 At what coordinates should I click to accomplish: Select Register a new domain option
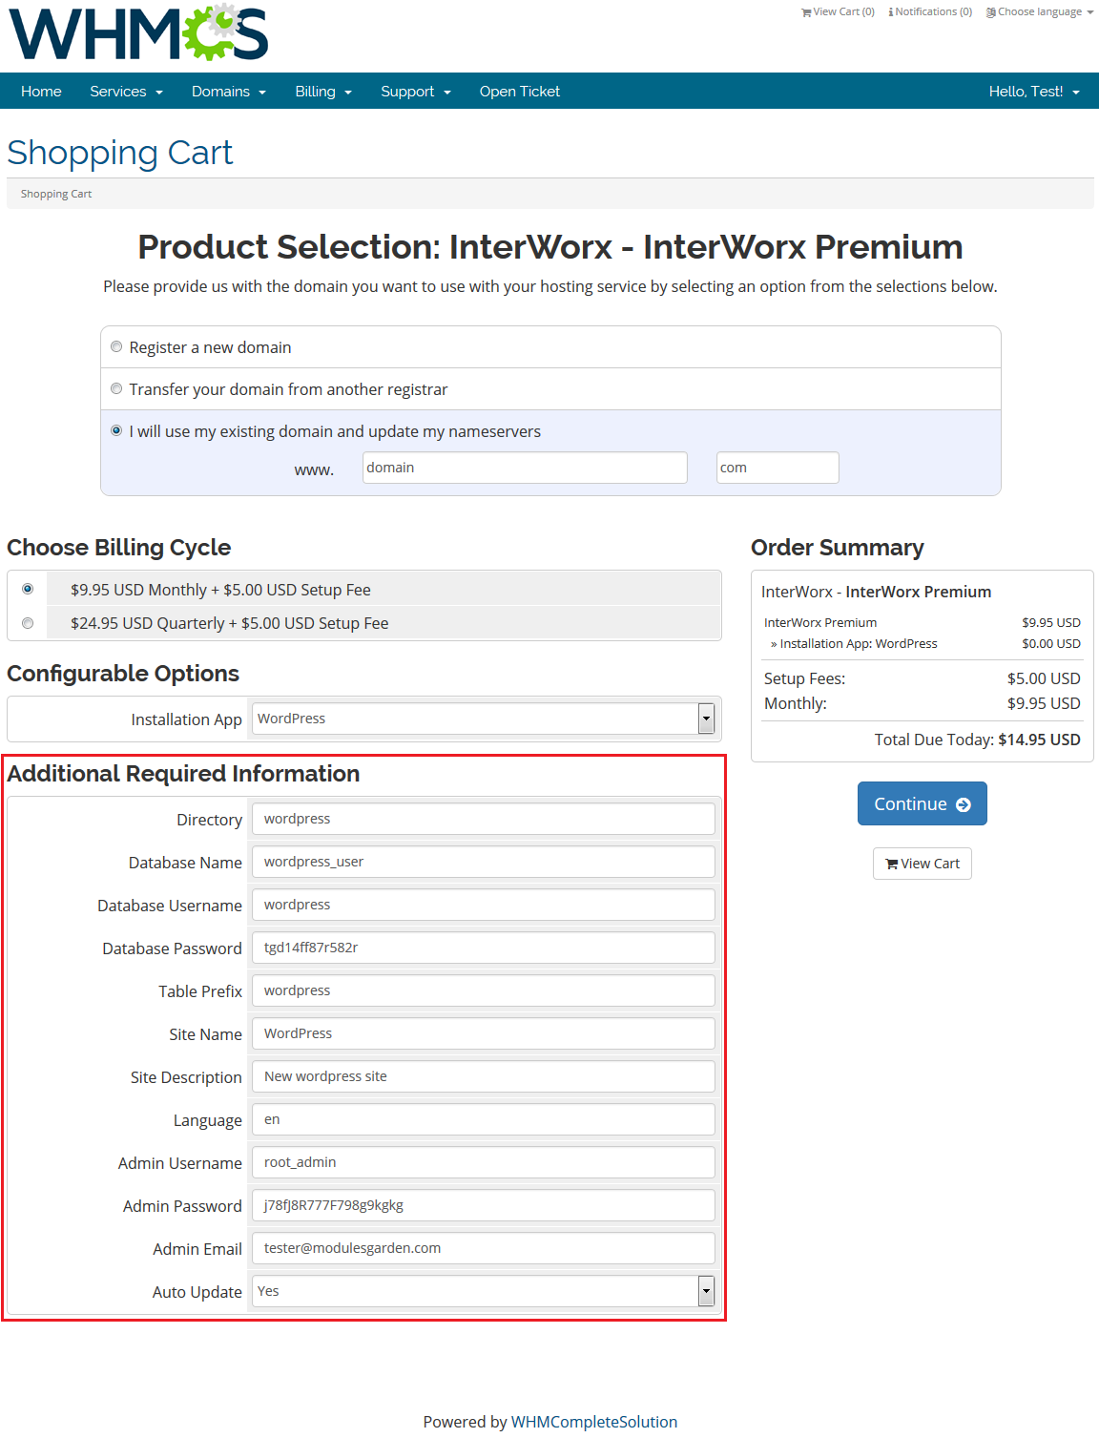pyautogui.click(x=116, y=346)
